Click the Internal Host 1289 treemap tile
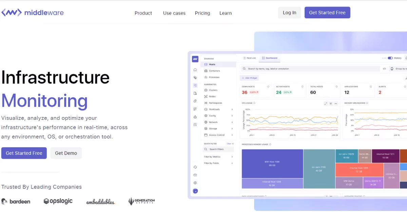Viewport: 407px width, 213px height. pyautogui.click(x=272, y=183)
